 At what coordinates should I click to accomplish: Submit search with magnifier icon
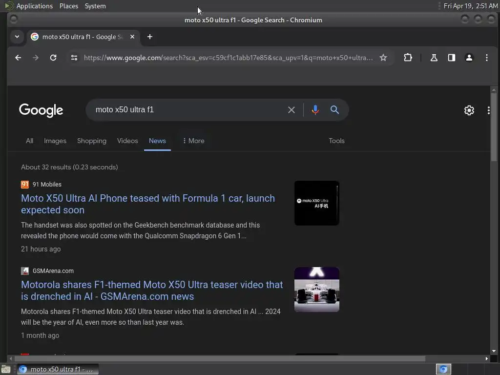click(x=334, y=110)
